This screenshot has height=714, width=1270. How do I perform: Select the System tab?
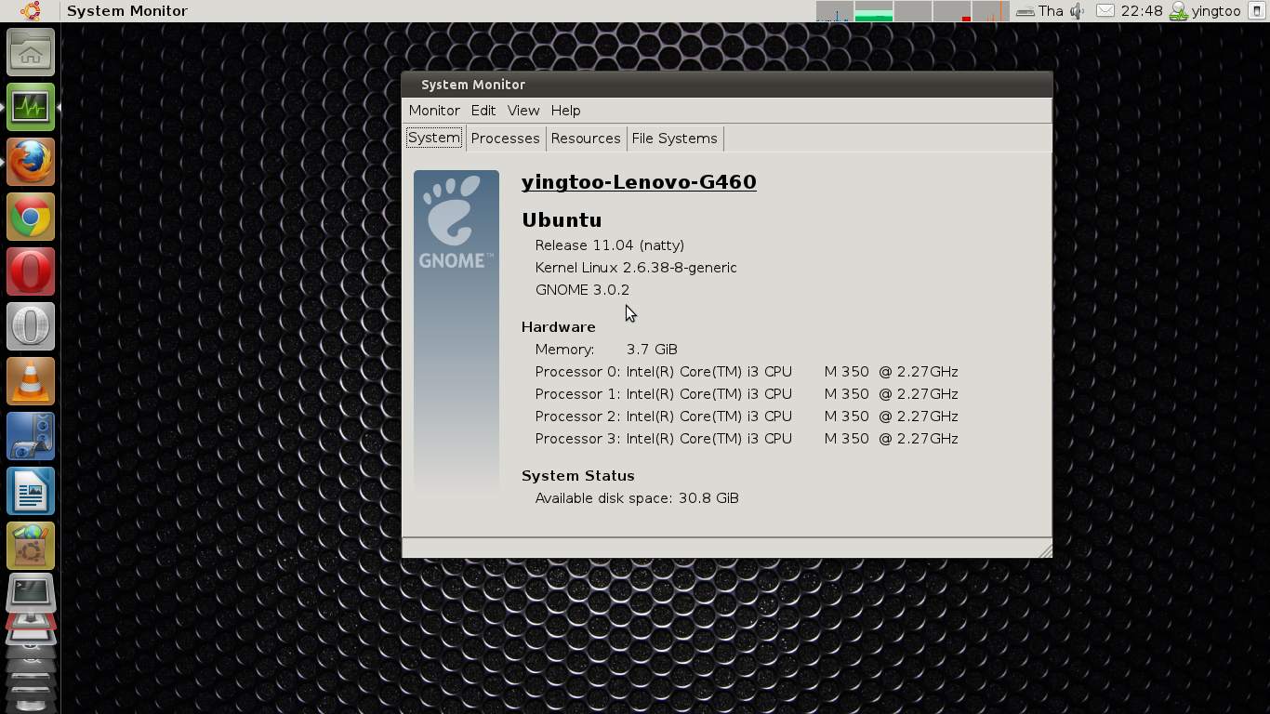(x=434, y=138)
